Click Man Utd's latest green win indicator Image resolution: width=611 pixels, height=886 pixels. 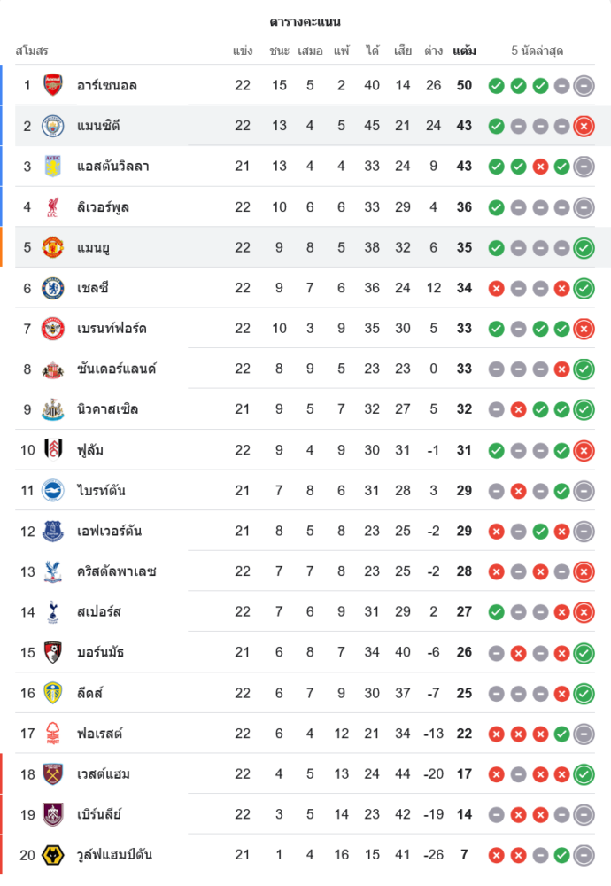pyautogui.click(x=584, y=248)
